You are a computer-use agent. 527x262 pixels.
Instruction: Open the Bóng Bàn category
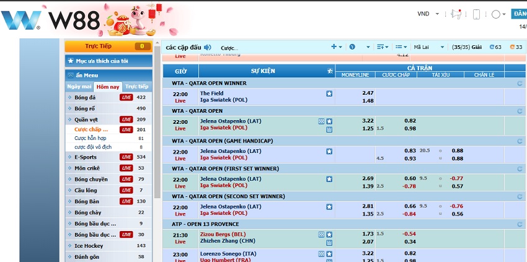point(108,201)
